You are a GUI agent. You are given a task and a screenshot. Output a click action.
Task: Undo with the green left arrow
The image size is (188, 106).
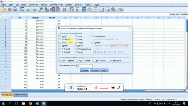28,10
